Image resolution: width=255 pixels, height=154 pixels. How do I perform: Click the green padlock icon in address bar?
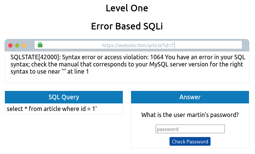click(40, 45)
